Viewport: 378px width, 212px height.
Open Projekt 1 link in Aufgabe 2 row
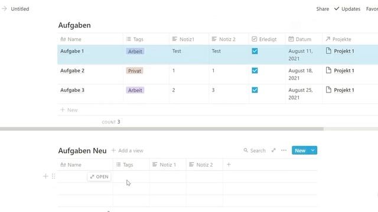click(344, 71)
